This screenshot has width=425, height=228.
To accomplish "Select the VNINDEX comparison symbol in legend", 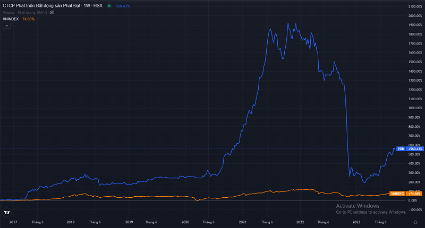I will click(x=11, y=19).
